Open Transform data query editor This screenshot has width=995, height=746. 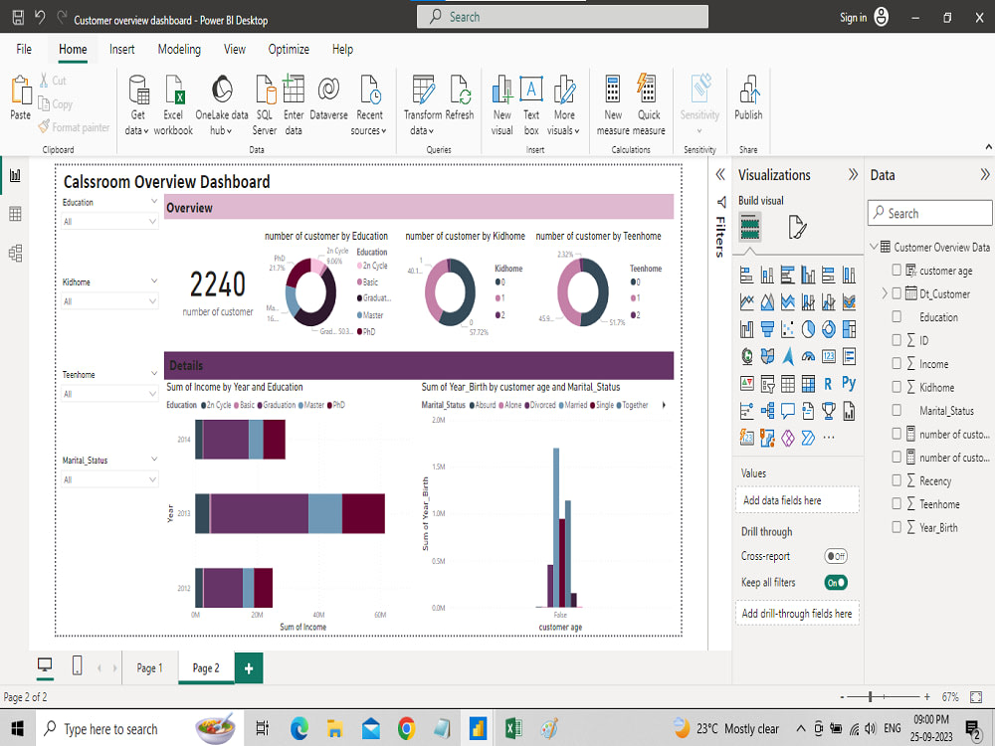pos(423,104)
